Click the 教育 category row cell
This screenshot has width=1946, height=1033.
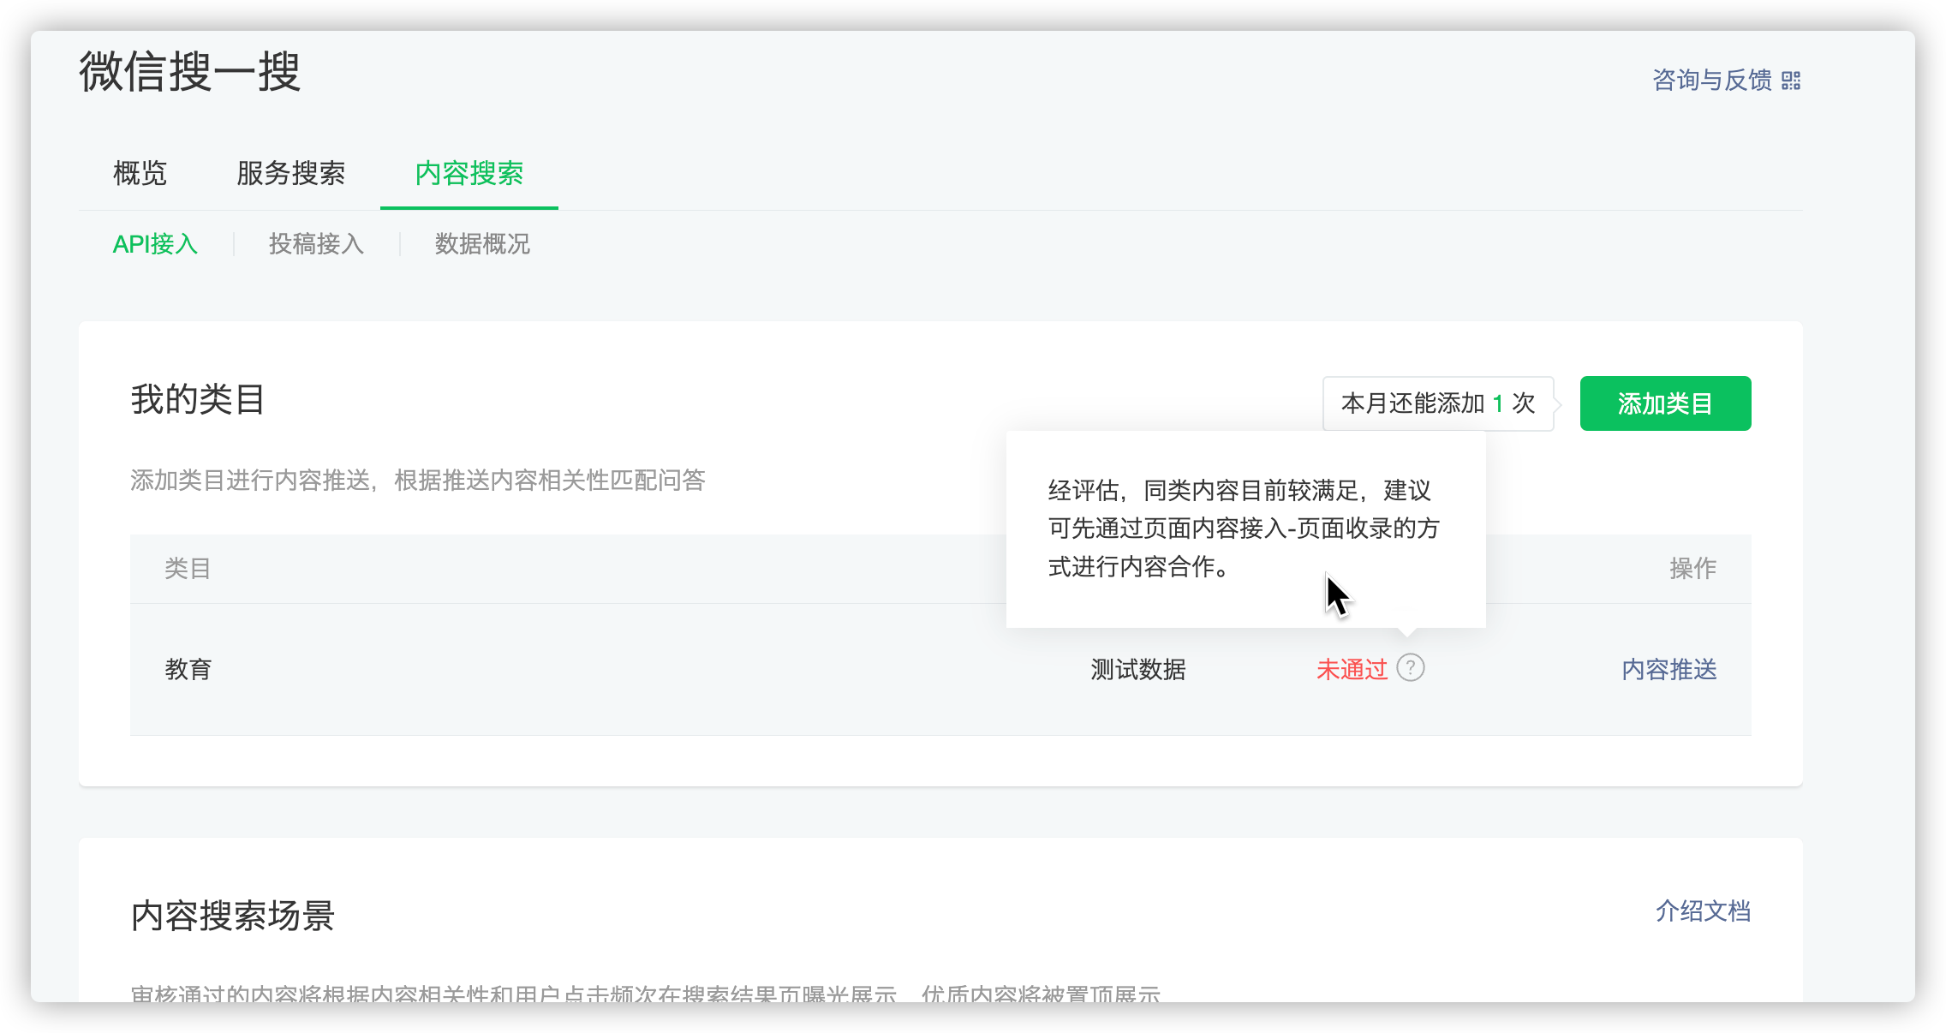coord(188,669)
